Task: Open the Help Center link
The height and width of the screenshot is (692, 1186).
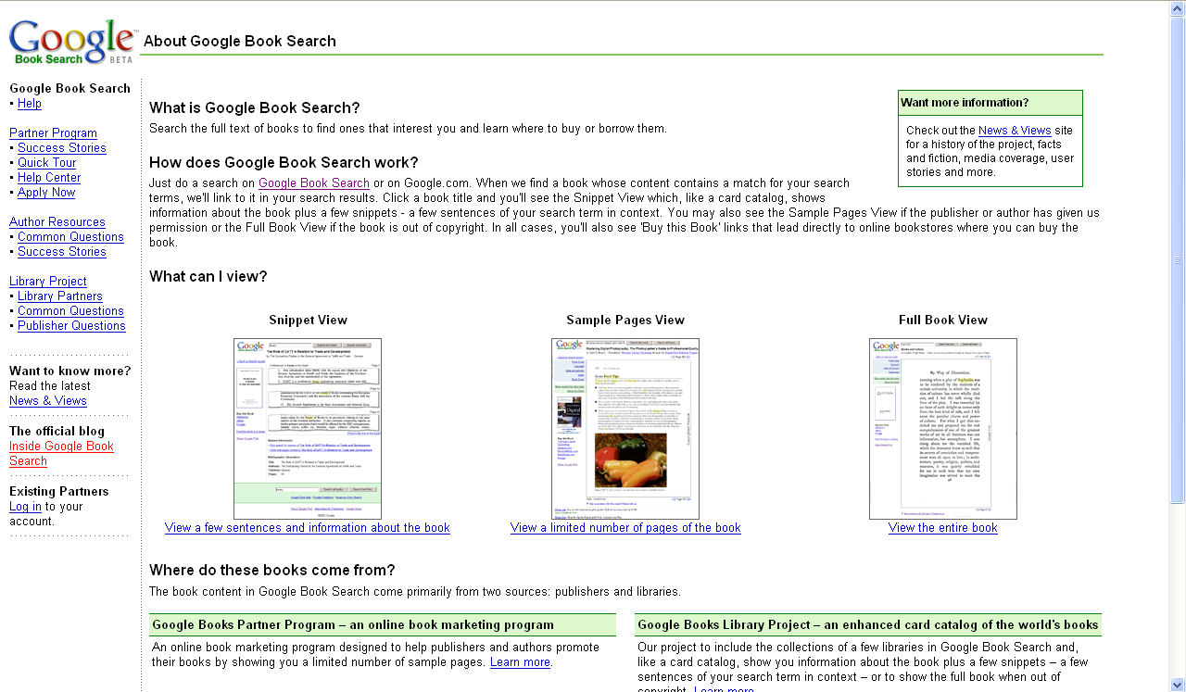Action: (x=49, y=178)
